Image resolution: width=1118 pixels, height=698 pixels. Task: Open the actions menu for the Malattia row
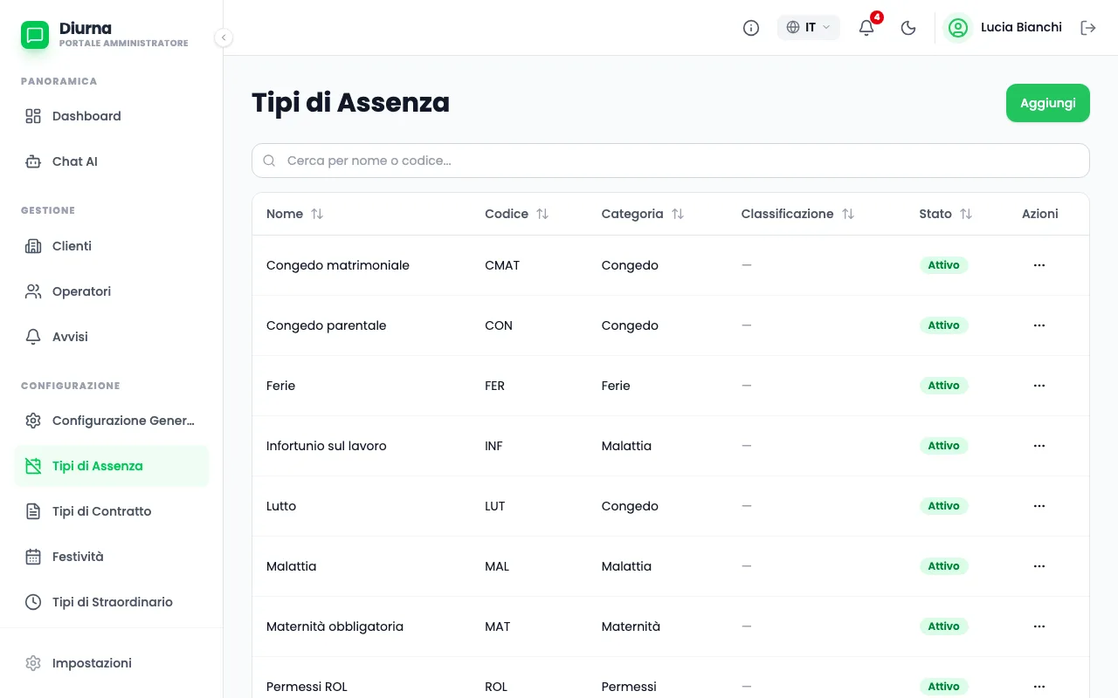[x=1039, y=566]
